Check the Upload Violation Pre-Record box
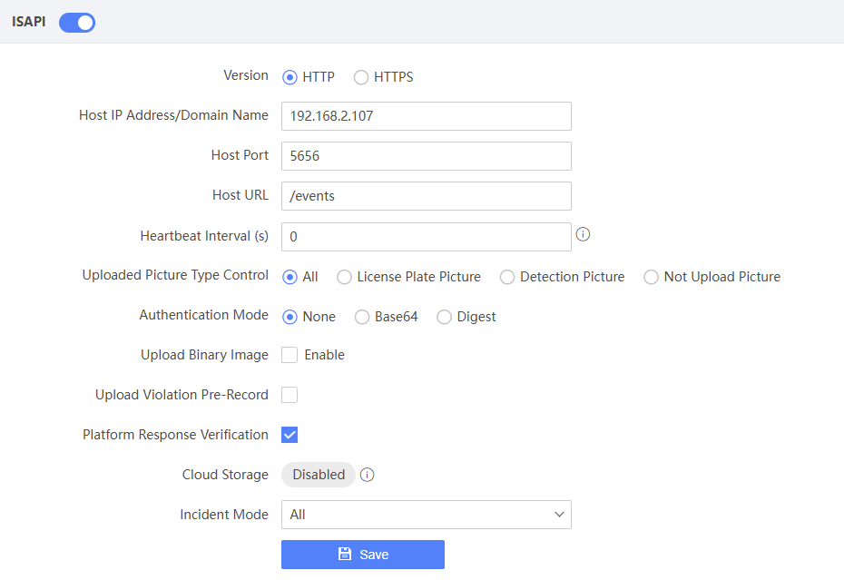 point(290,395)
